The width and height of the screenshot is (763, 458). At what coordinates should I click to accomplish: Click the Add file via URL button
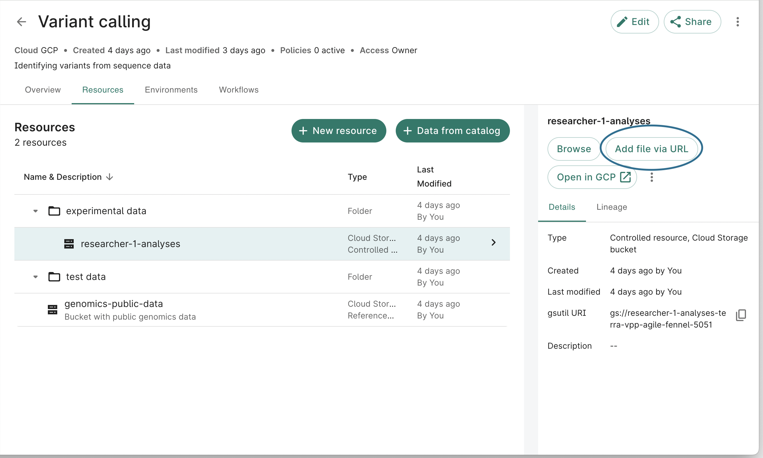pyautogui.click(x=652, y=148)
